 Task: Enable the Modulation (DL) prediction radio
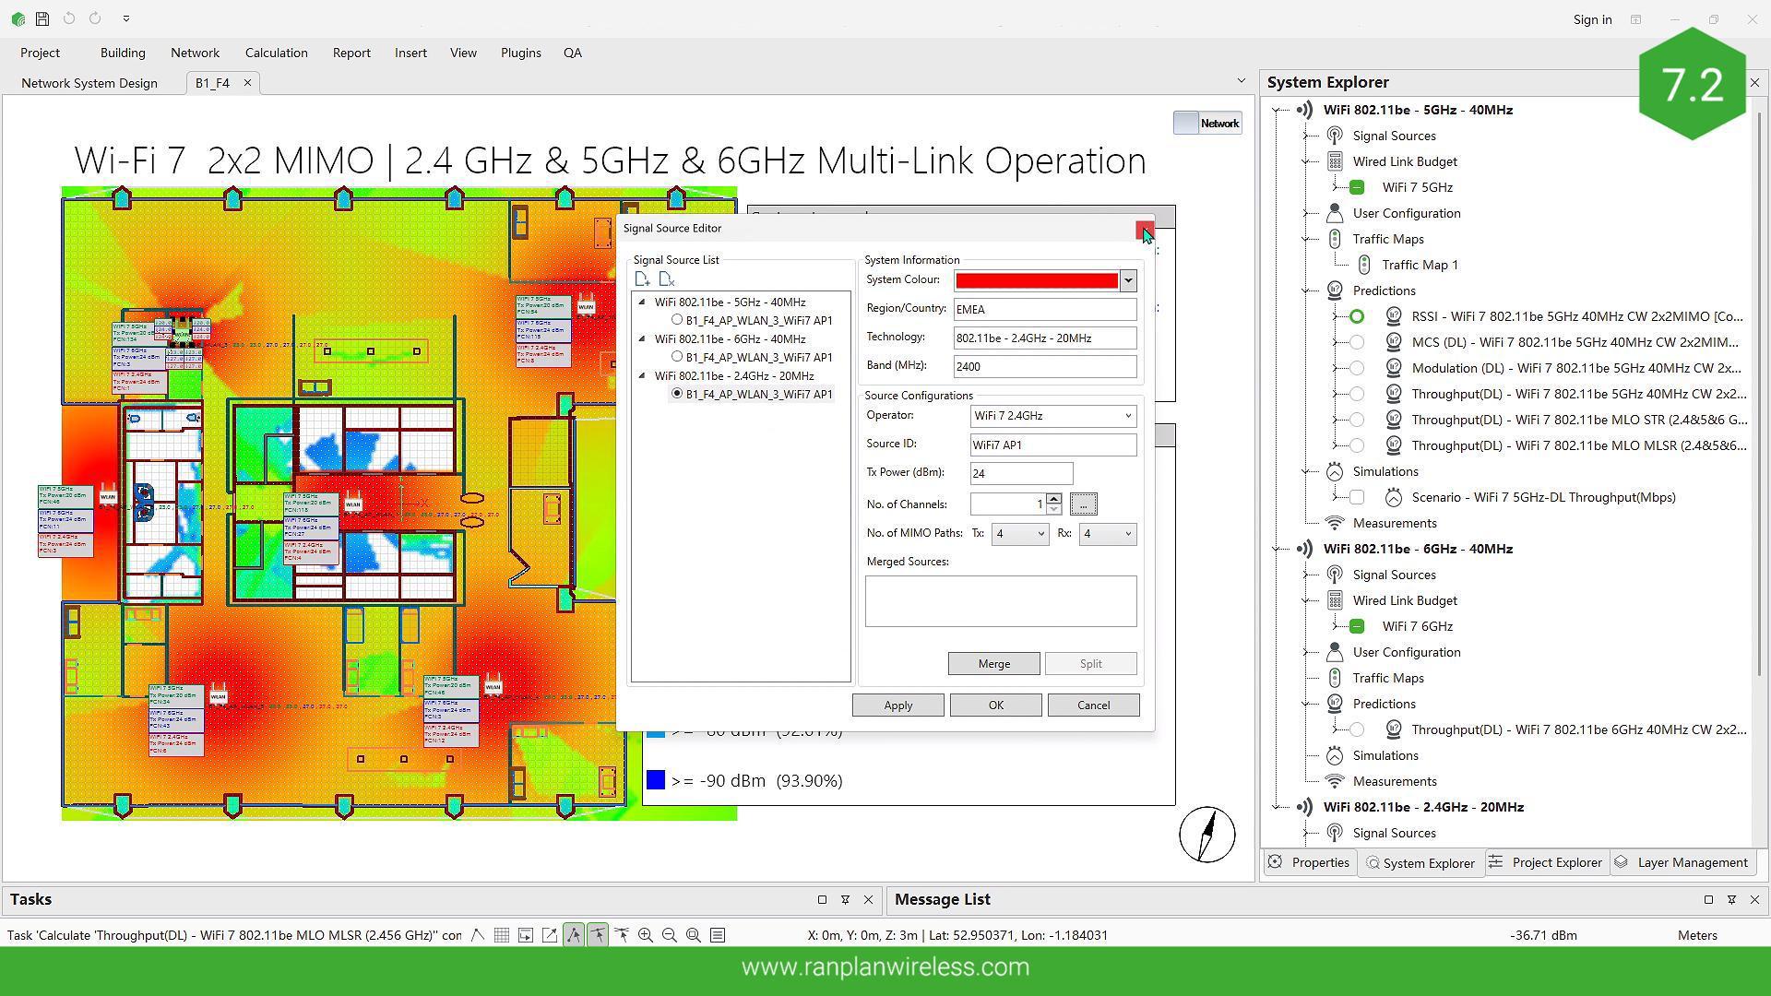[1357, 368]
